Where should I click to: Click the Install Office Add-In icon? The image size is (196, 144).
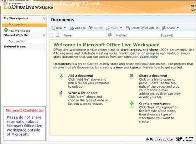click(128, 28)
